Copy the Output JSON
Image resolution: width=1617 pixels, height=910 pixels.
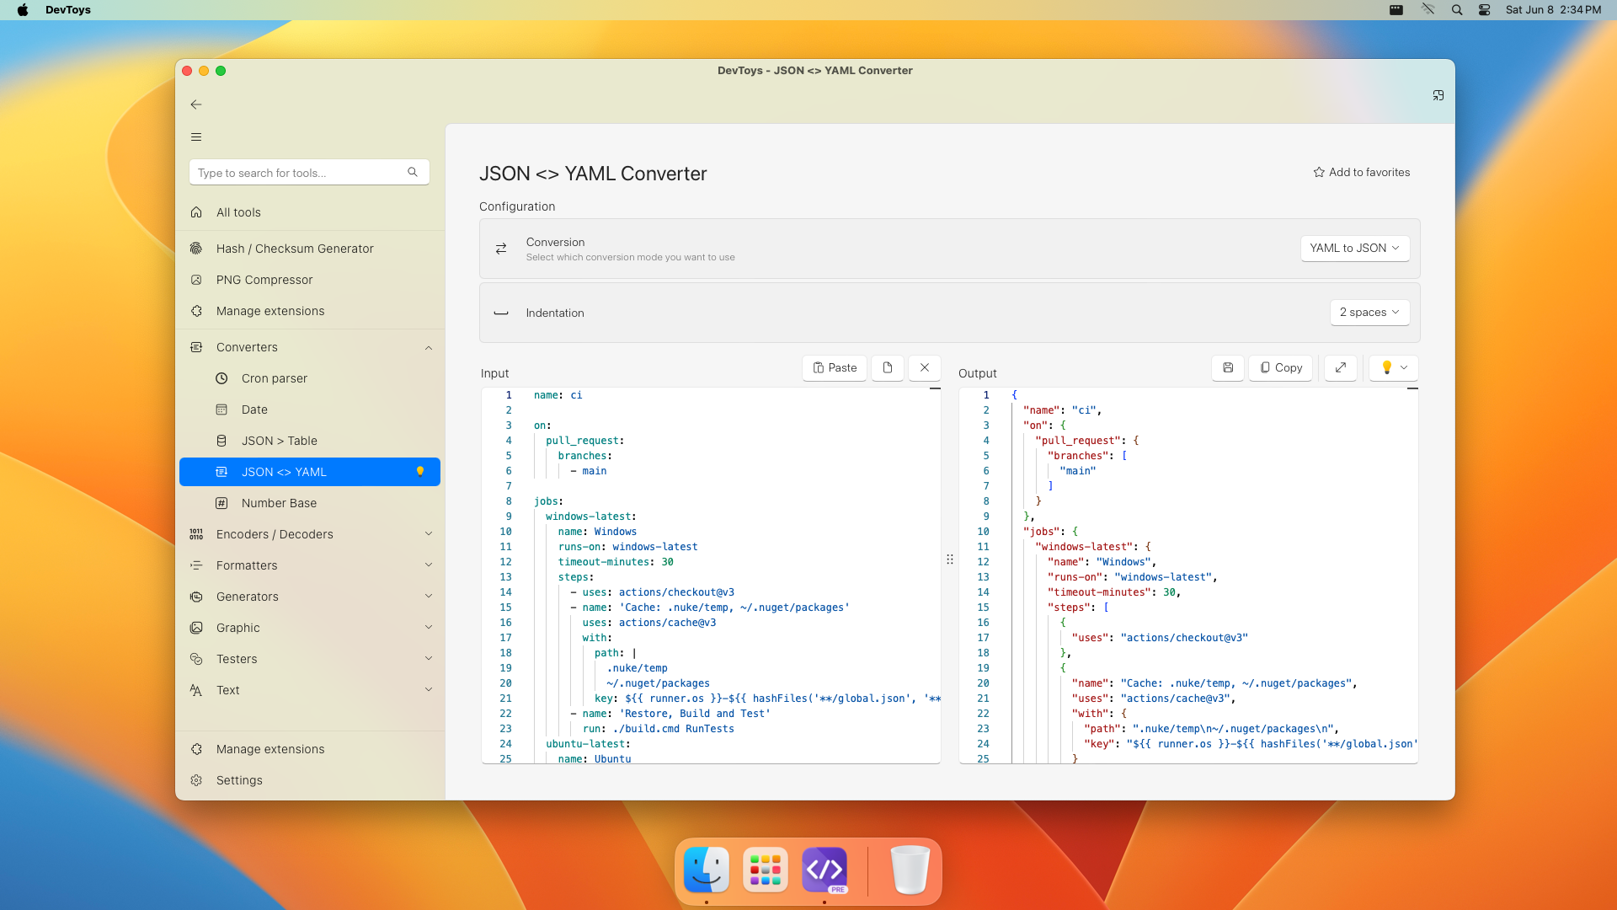(1281, 368)
